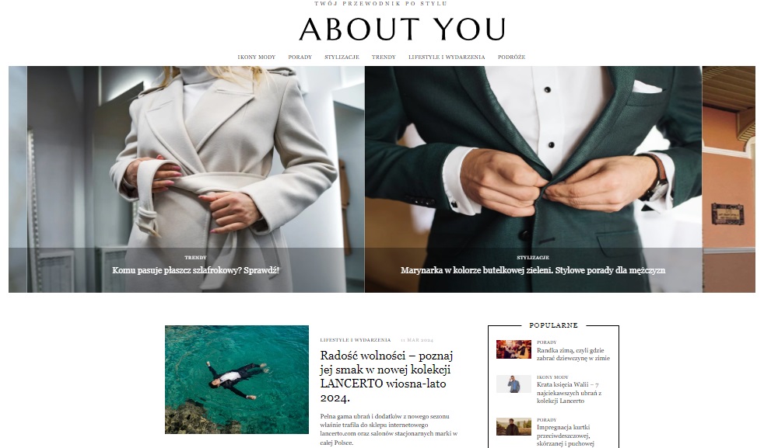Open the IKONY MODY menu item

pos(256,57)
